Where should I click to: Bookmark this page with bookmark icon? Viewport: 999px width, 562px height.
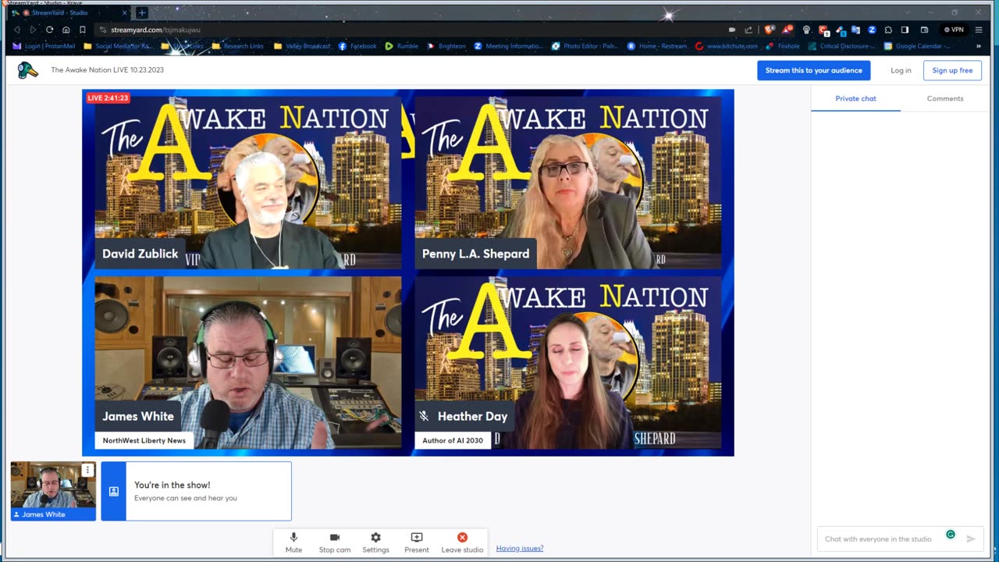click(x=83, y=30)
